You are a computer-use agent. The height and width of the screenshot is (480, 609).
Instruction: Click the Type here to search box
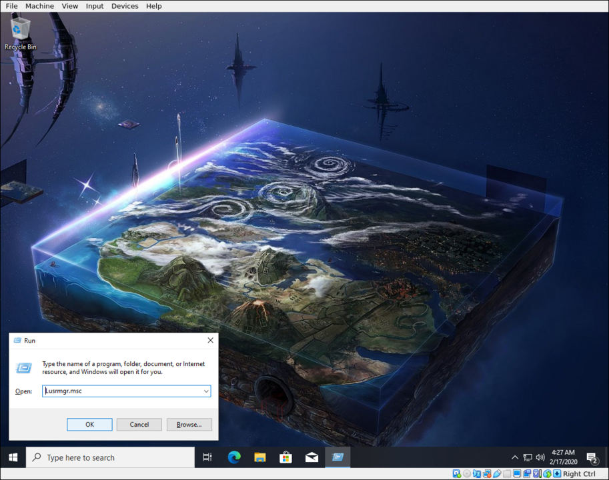point(110,457)
